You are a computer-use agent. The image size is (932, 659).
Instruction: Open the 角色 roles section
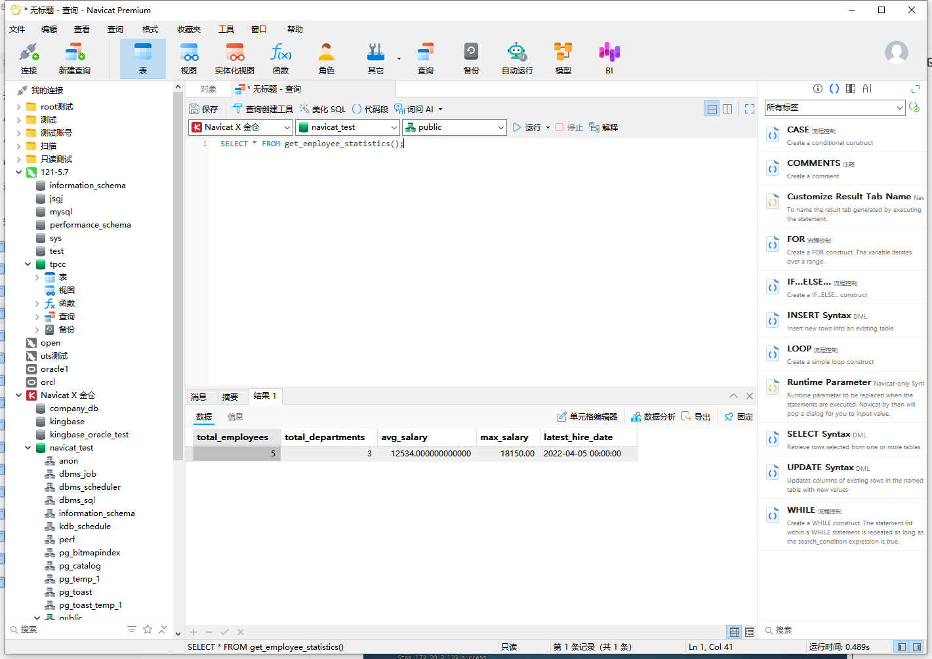tap(327, 58)
